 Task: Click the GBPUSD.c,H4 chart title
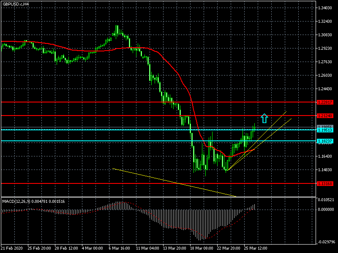[15, 4]
